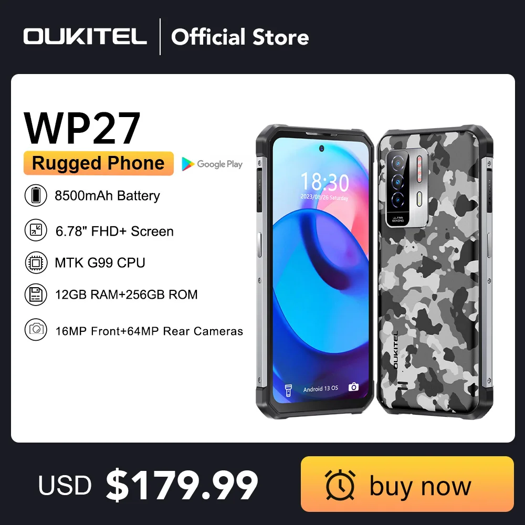Click the Rugged Phone orange badge

click(99, 163)
